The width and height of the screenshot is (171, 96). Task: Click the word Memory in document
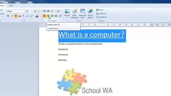point(62,60)
